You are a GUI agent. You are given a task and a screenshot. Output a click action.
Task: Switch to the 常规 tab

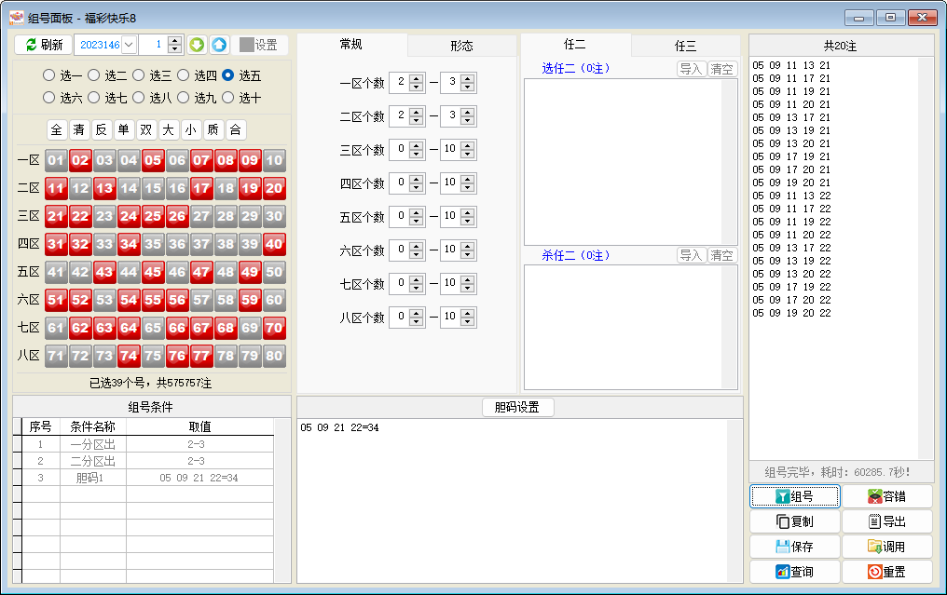pos(351,45)
